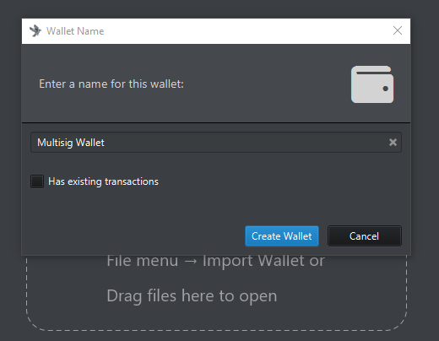Click 'Enter a name for this wallet:' text
The image size is (439, 341).
(111, 84)
